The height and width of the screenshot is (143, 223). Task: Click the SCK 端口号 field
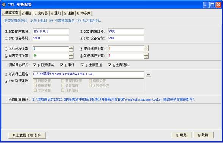pyautogui.click(x=126, y=31)
